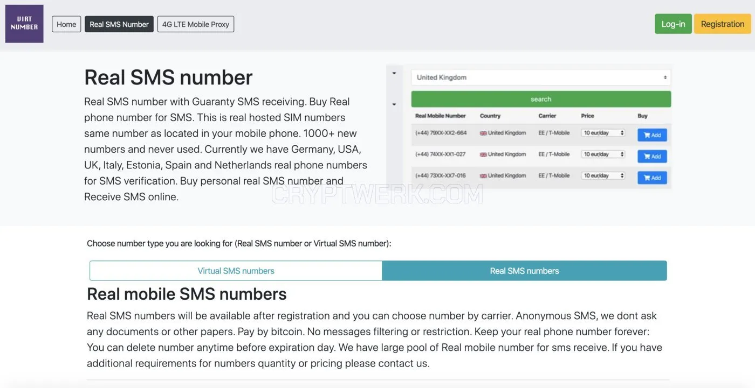The image size is (755, 388).
Task: Go to the Home page
Action: [66, 24]
